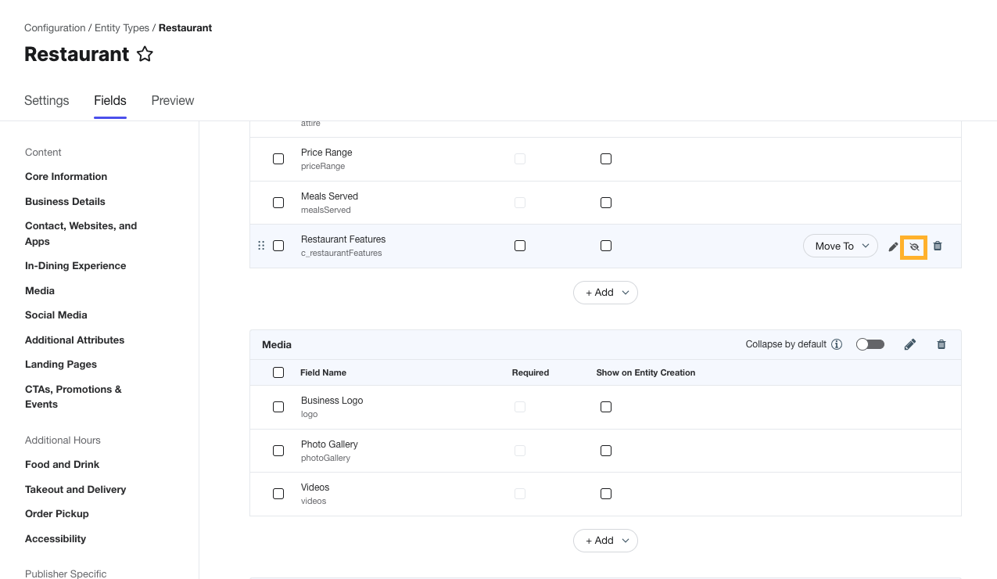Open the Move To dropdown
Viewport: 997px width, 579px height.
(x=841, y=246)
